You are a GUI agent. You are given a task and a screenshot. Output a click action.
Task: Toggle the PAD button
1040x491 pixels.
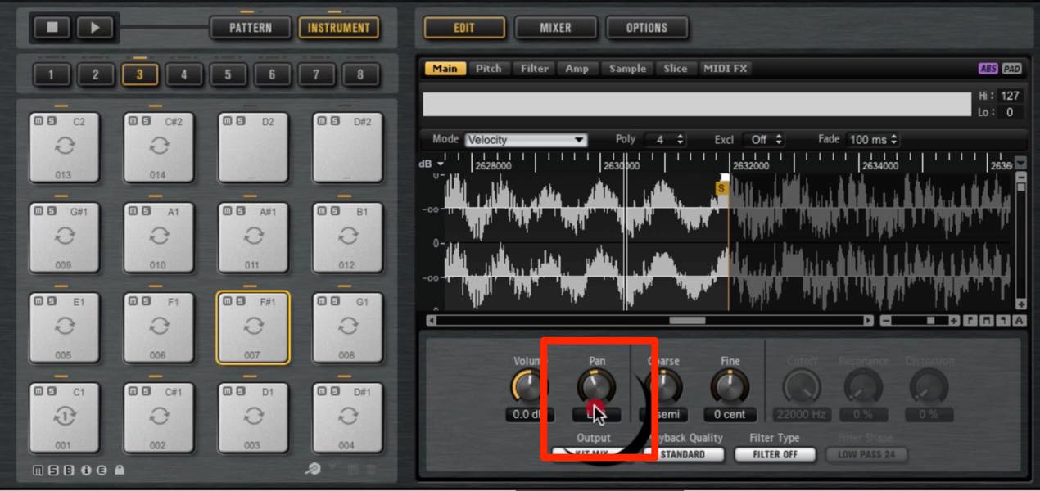pos(1011,69)
